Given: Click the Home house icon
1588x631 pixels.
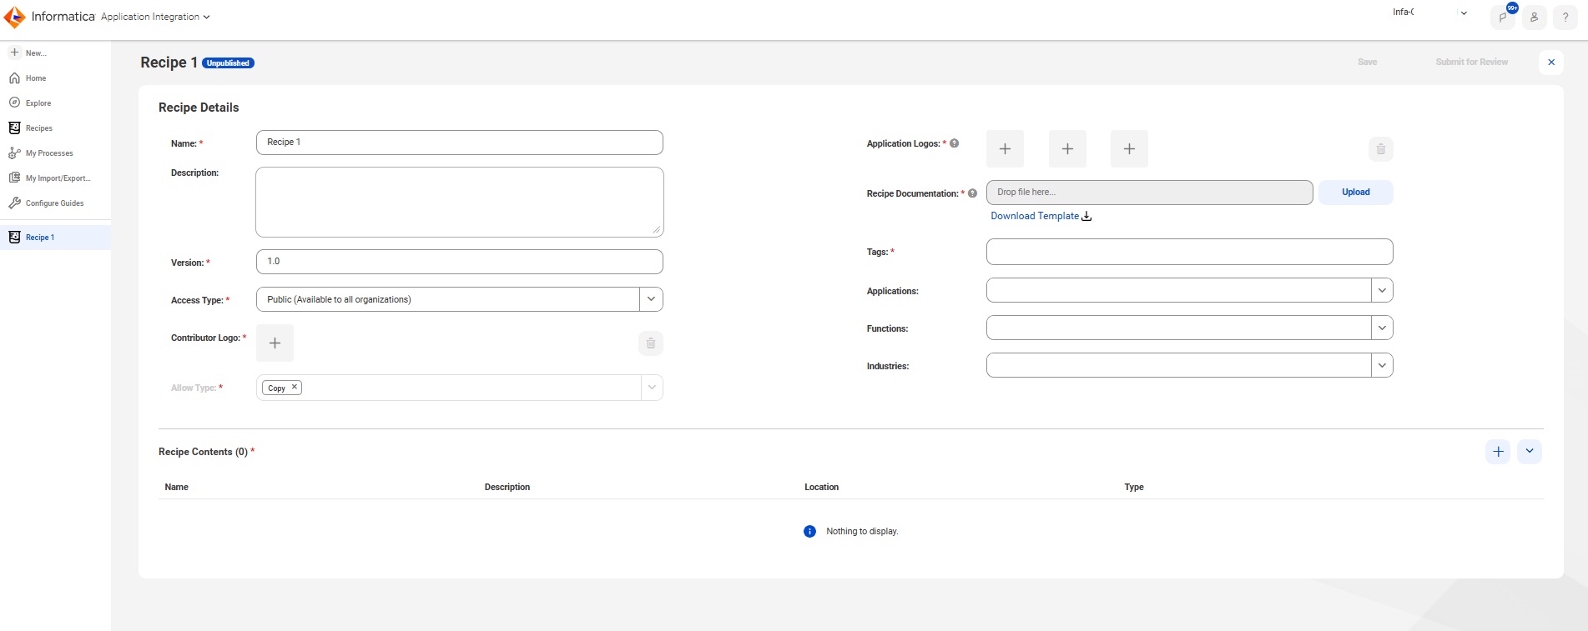Looking at the screenshot, I should pyautogui.click(x=14, y=78).
